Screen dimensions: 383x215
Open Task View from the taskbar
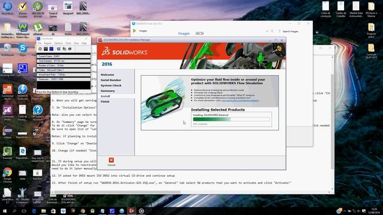click(x=24, y=211)
